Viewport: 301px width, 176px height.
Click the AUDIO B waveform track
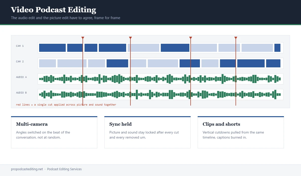tap(161, 95)
